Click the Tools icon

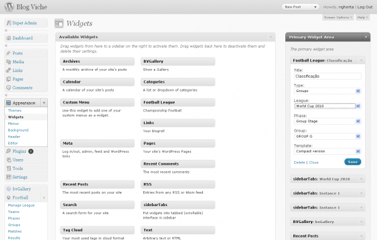point(9,169)
